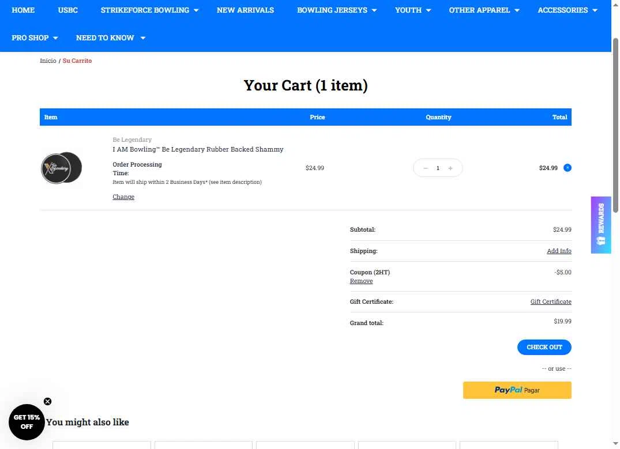
Task: Click the You might also like heading
Action: coord(88,422)
